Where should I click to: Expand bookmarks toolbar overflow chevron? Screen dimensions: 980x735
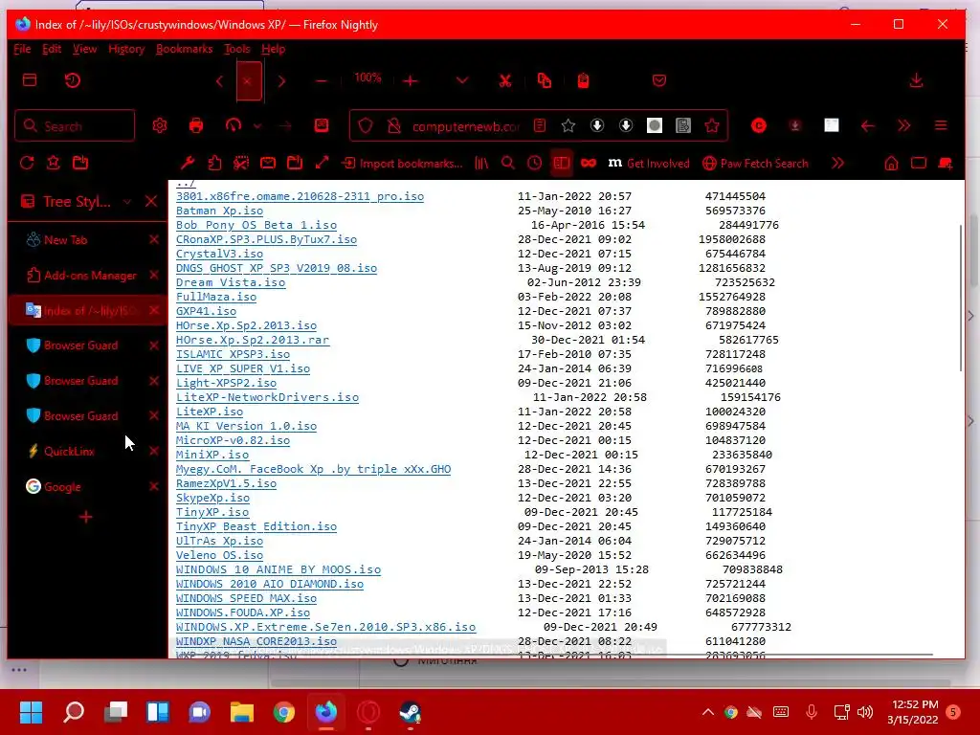pos(837,163)
